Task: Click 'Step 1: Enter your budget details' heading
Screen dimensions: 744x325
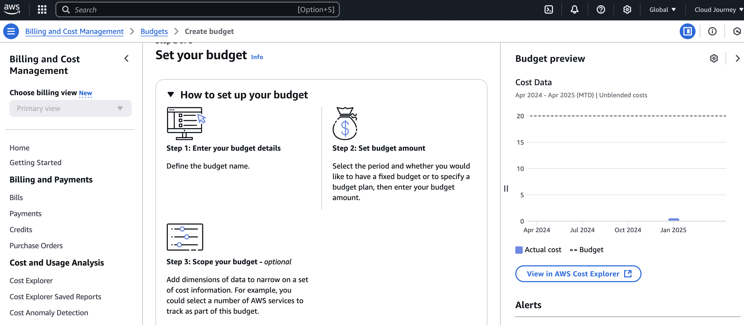Action: (223, 148)
